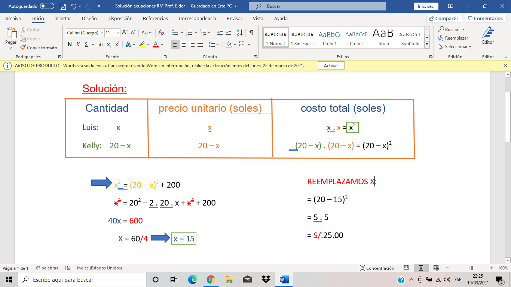The width and height of the screenshot is (511, 287).
Task: Open the Insertar ribbon tab
Action: [x=63, y=18]
